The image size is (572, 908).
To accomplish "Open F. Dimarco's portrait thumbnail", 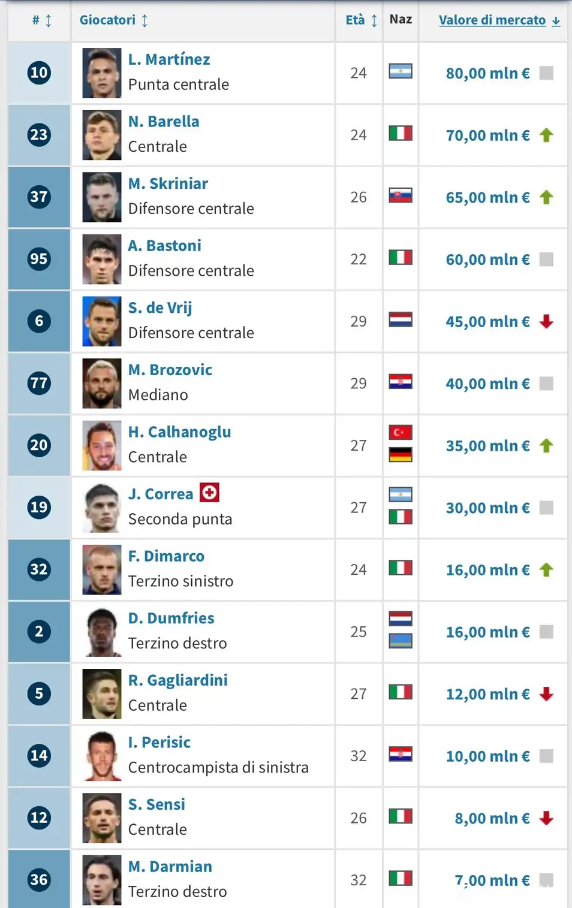I will pos(102,570).
